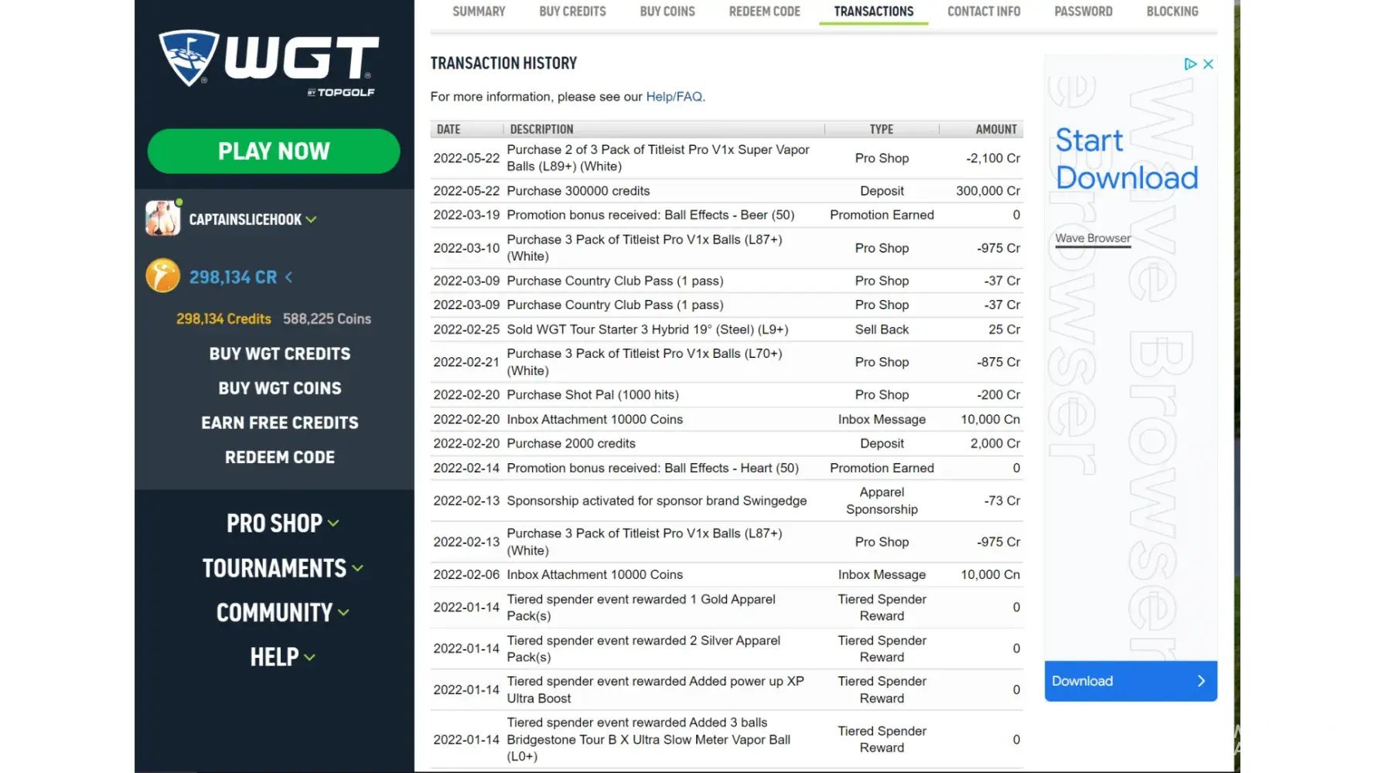Click the green PLAY NOW button
Image resolution: width=1375 pixels, height=773 pixels.
(x=274, y=151)
